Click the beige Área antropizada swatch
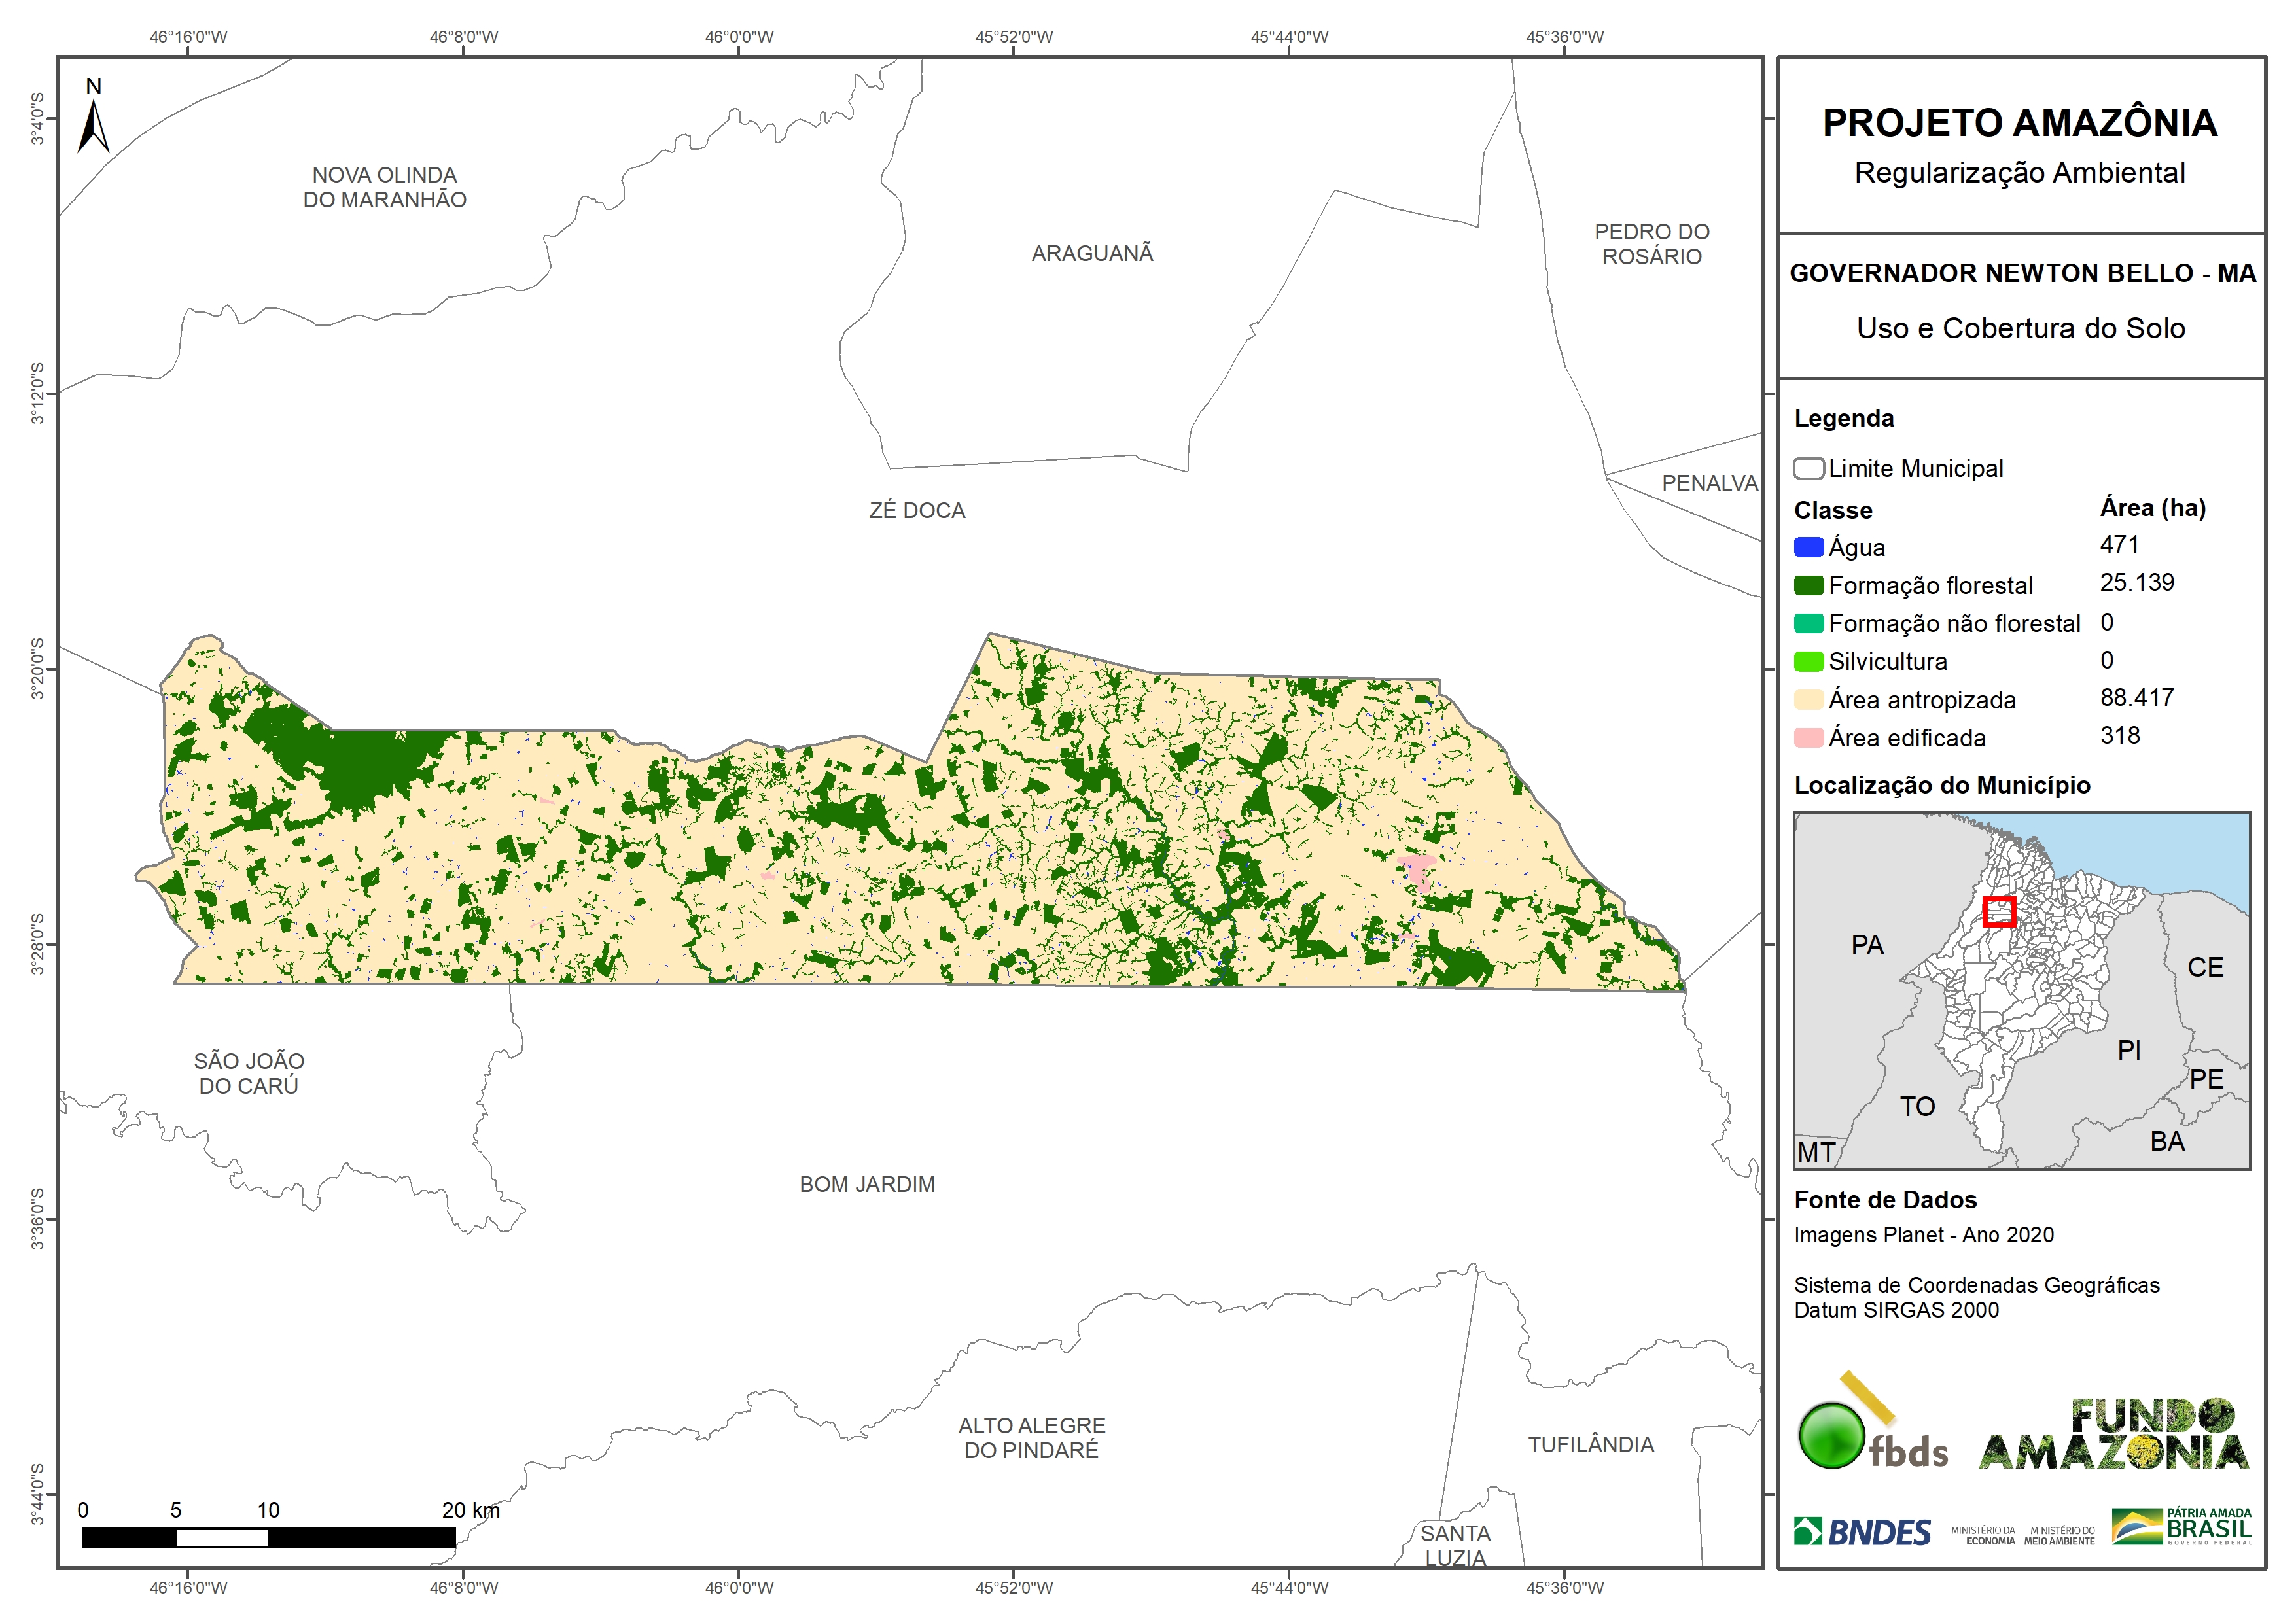 tap(1808, 700)
